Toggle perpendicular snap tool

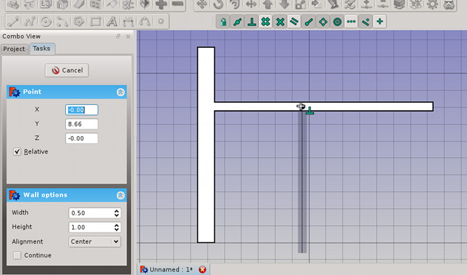tap(252, 22)
